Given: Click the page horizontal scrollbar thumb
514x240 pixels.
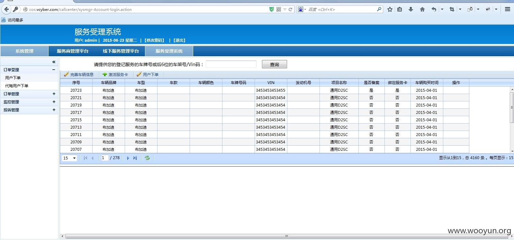Looking at the screenshot, I should click(x=287, y=236).
